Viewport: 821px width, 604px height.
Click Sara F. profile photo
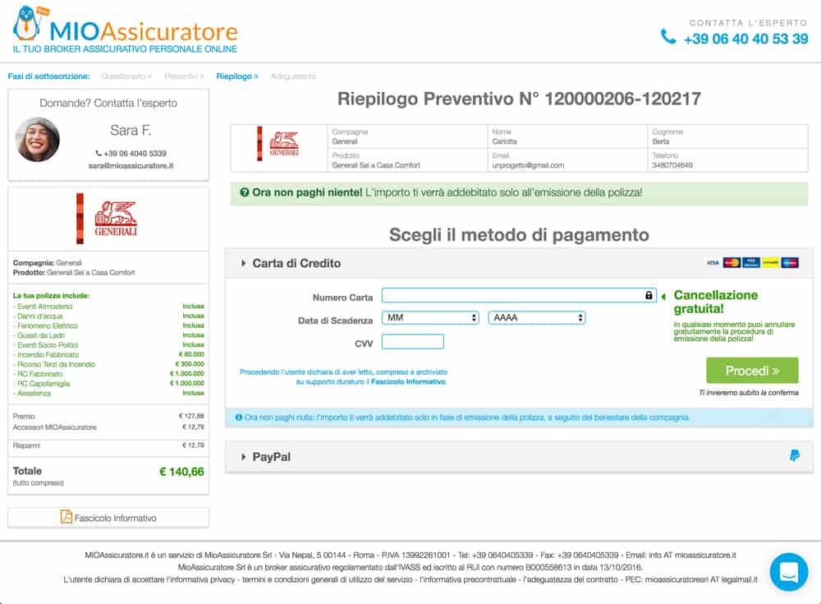pyautogui.click(x=38, y=140)
